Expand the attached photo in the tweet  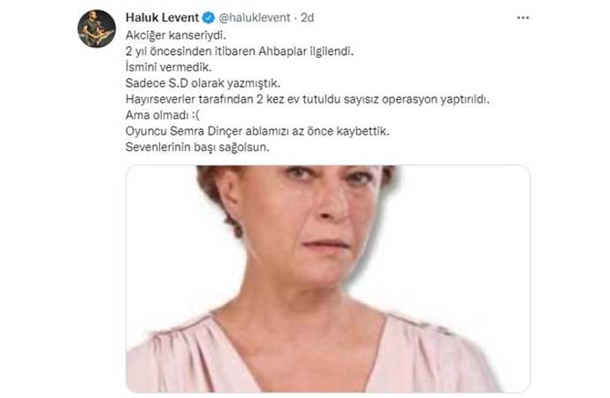[x=328, y=279]
